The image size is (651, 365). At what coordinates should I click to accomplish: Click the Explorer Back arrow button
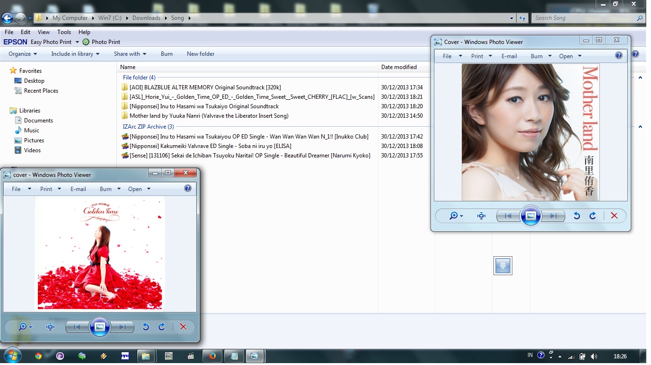[7, 18]
